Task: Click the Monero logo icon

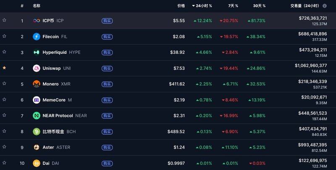Action: [37, 84]
